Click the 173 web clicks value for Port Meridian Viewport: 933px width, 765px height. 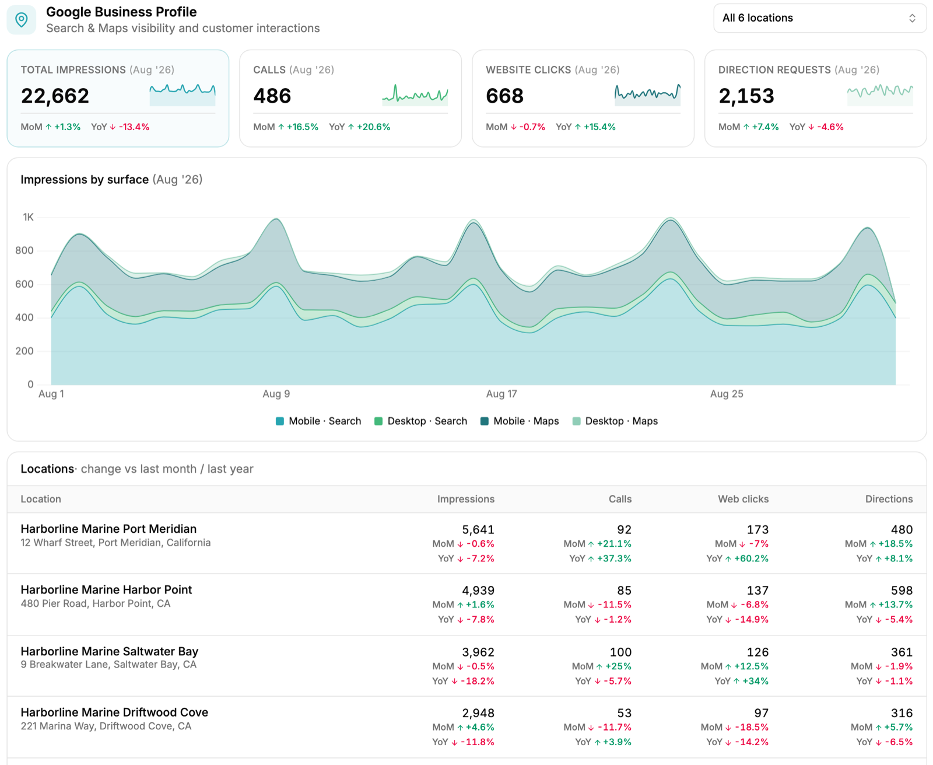(757, 530)
